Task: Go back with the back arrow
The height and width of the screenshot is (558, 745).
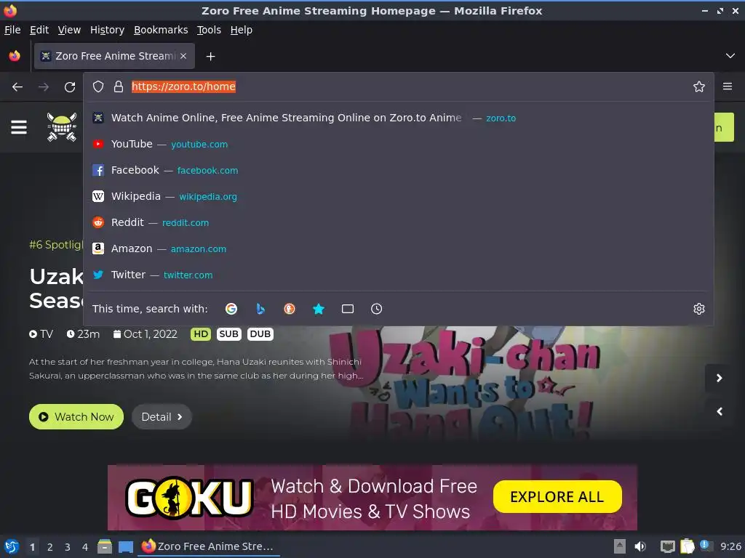Action: click(x=17, y=87)
